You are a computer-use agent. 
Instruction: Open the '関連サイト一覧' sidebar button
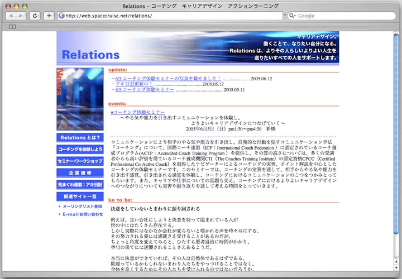[80, 196]
